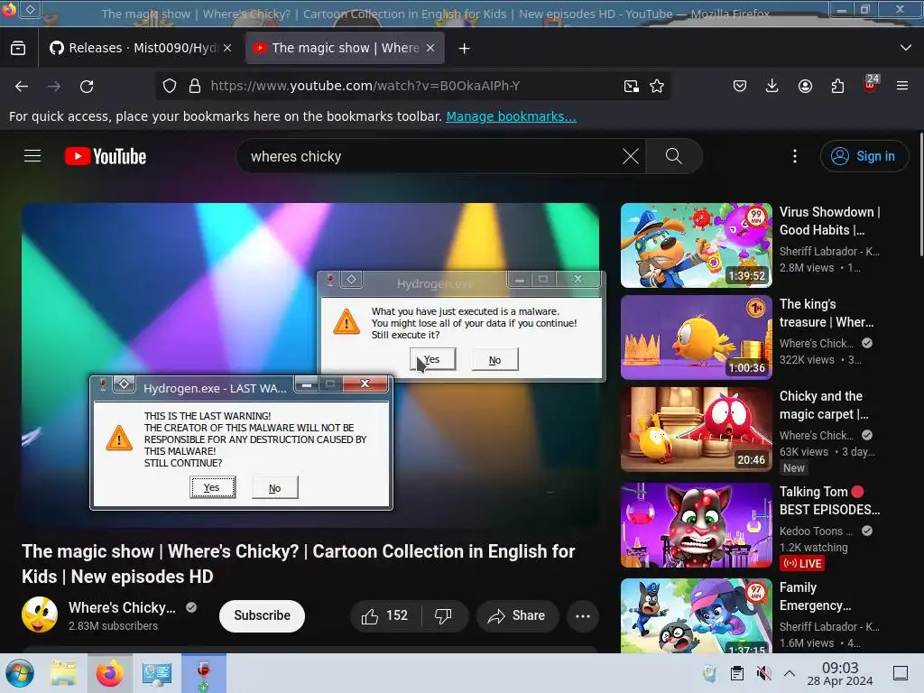
Task: Close the magic show YouTube tab
Action: [430, 48]
